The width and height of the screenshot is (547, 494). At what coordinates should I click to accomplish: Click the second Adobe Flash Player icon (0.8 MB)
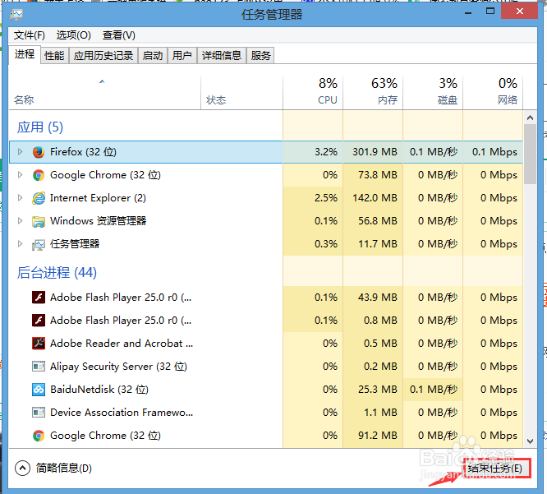point(39,321)
